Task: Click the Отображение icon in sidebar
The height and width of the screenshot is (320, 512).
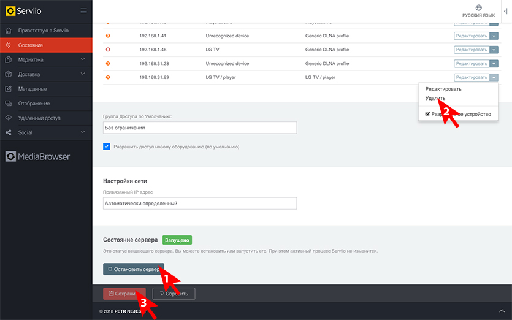Action: [x=8, y=104]
